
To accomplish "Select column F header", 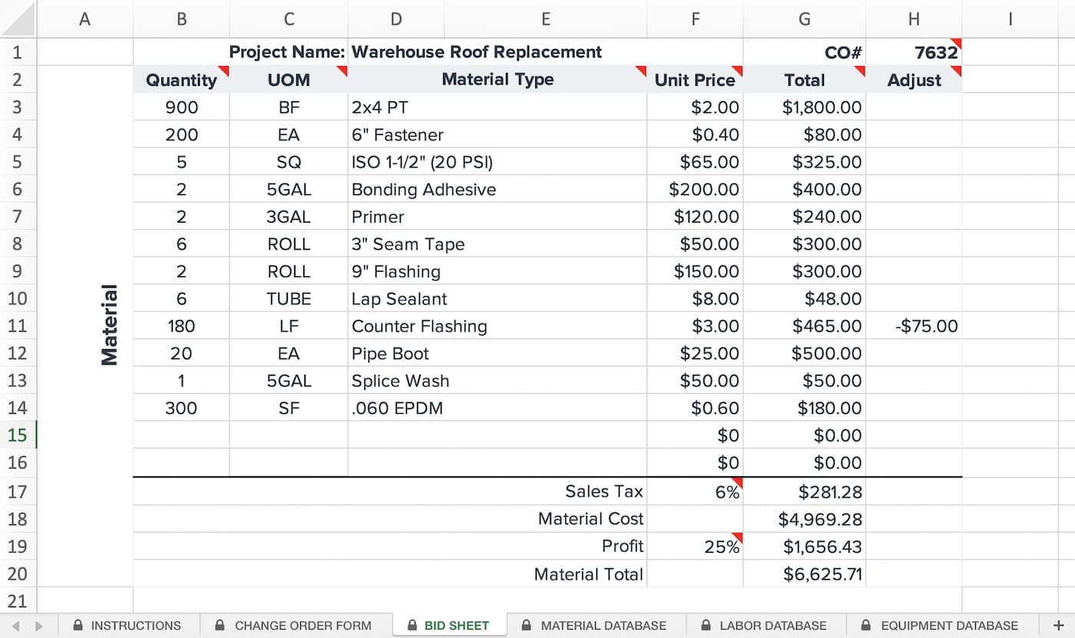I will click(x=695, y=19).
